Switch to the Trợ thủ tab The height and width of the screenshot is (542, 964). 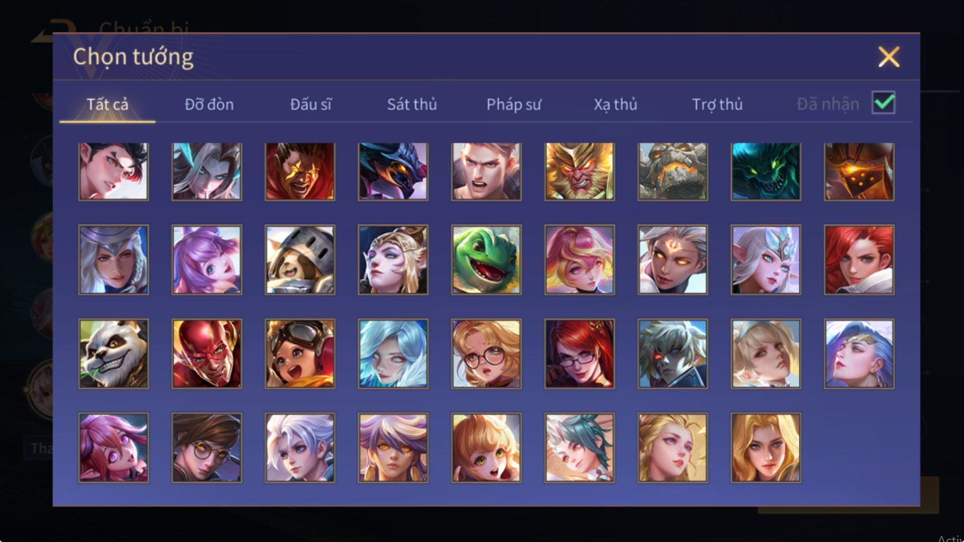coord(717,104)
